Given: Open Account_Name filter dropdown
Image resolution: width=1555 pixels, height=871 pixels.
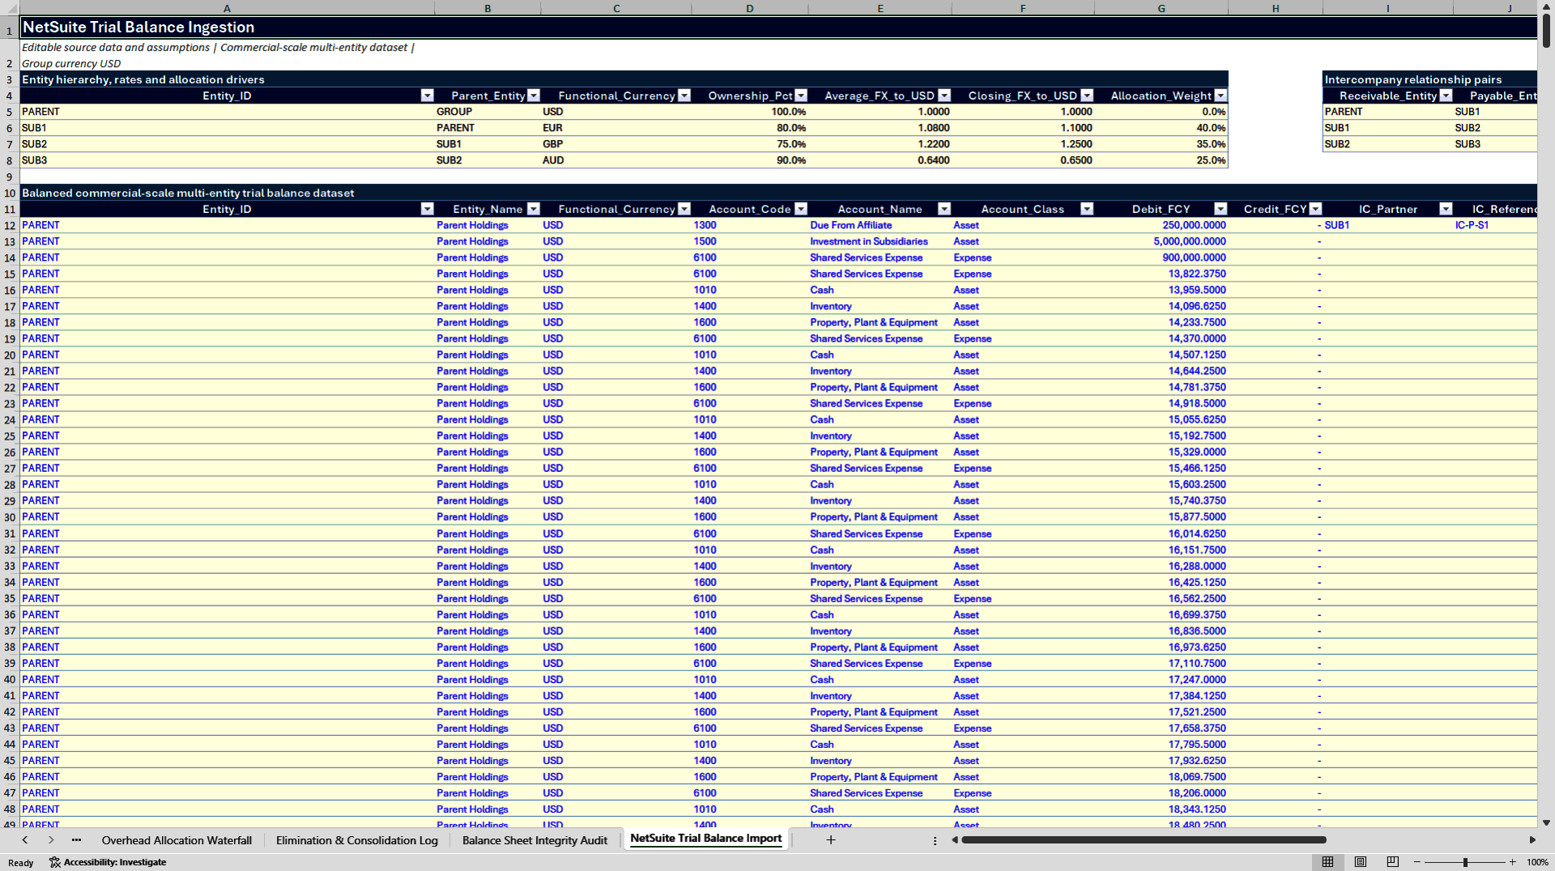Looking at the screenshot, I should (944, 209).
